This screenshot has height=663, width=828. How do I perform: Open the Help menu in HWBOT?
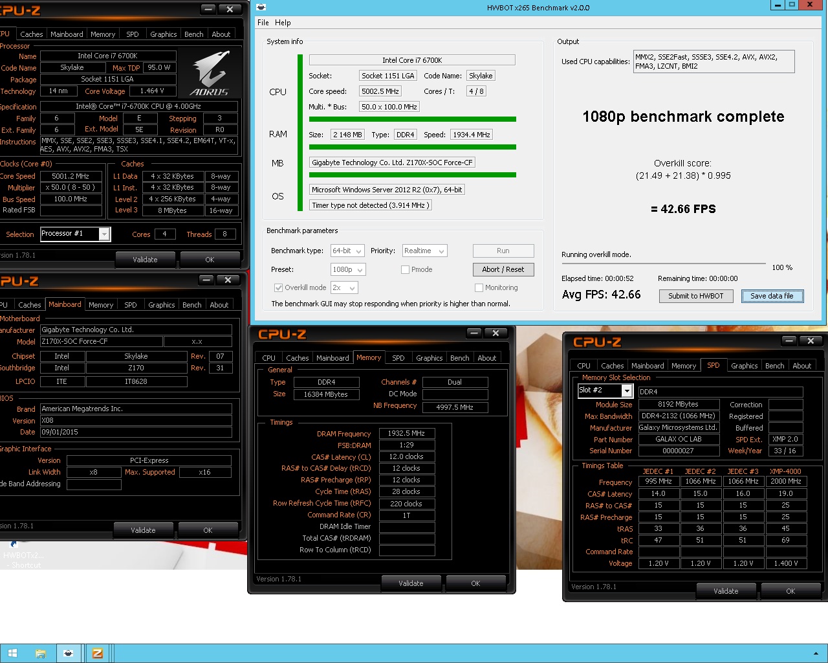[283, 23]
